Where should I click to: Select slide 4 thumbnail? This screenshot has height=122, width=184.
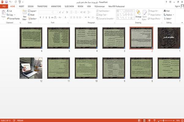(x=86, y=38)
